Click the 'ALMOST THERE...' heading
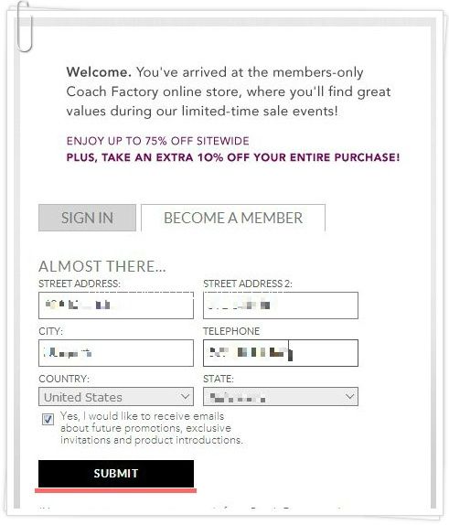 tap(102, 266)
